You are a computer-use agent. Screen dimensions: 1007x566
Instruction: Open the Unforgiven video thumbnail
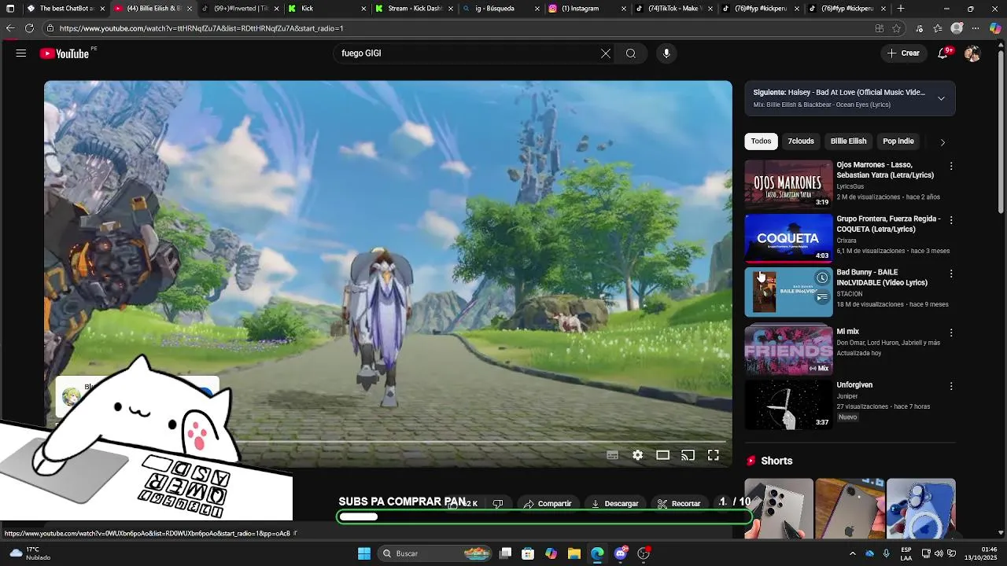pyautogui.click(x=788, y=405)
